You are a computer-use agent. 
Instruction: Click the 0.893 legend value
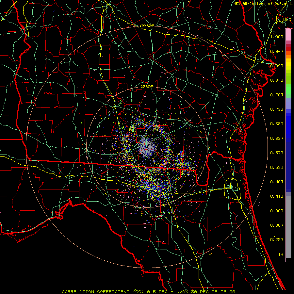pyautogui.click(x=277, y=66)
